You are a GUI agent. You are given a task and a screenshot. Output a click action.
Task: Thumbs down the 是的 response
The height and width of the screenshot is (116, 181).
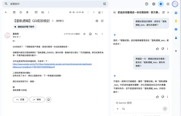[x=163, y=49]
